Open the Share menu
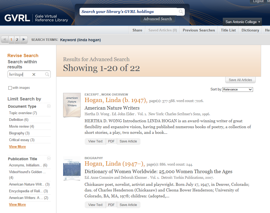This screenshot has width=270, height=213. [x=137, y=30]
